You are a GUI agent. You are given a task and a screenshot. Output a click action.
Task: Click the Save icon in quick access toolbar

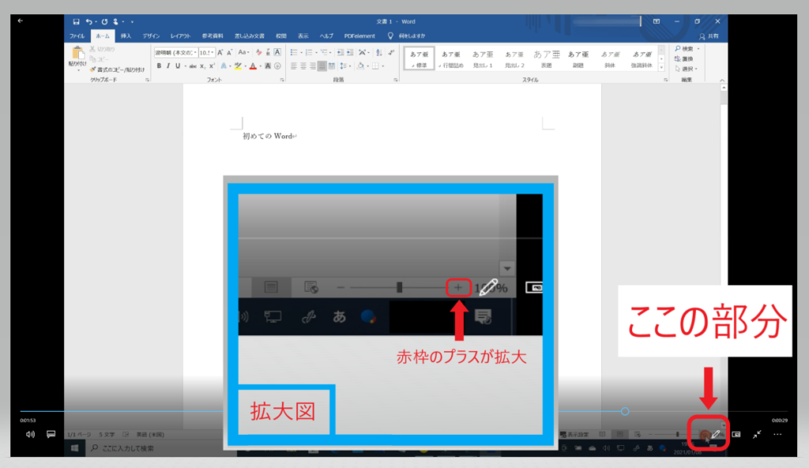(76, 21)
